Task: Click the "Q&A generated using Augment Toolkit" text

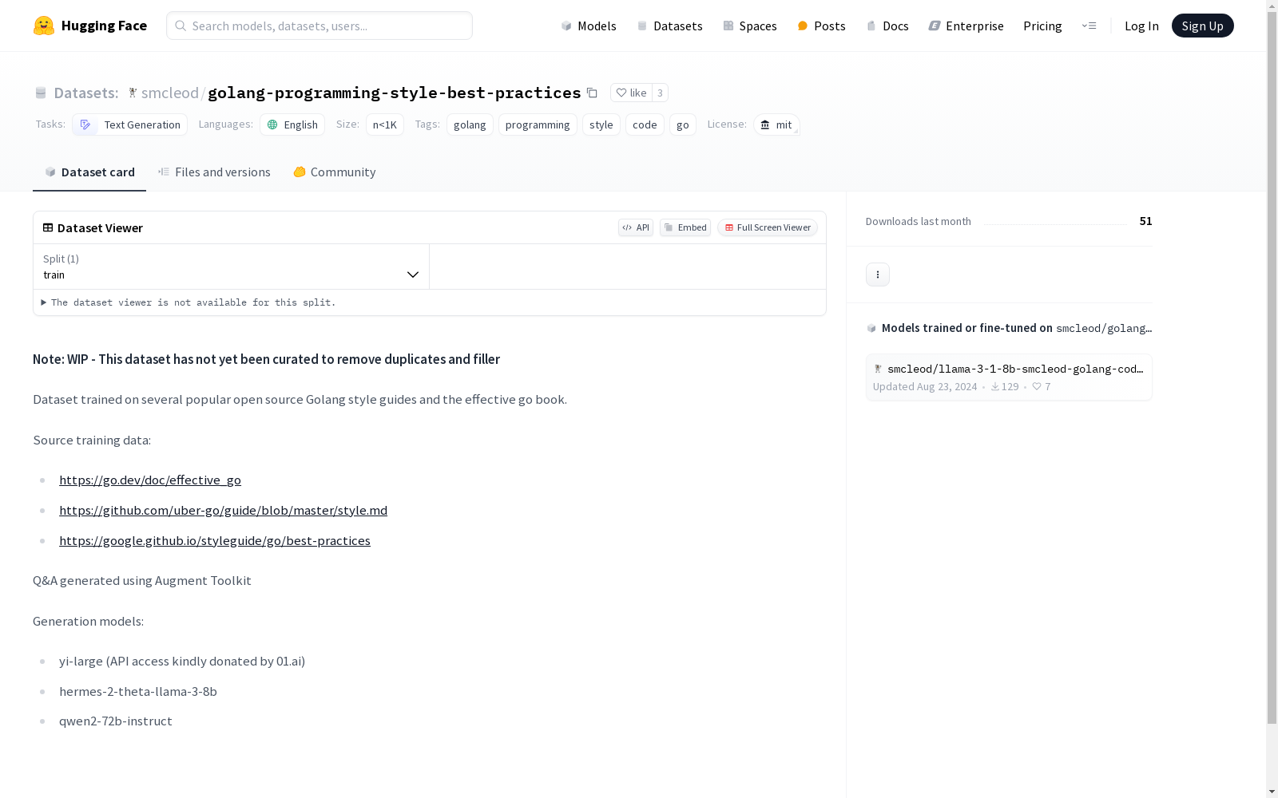Action: [142, 580]
